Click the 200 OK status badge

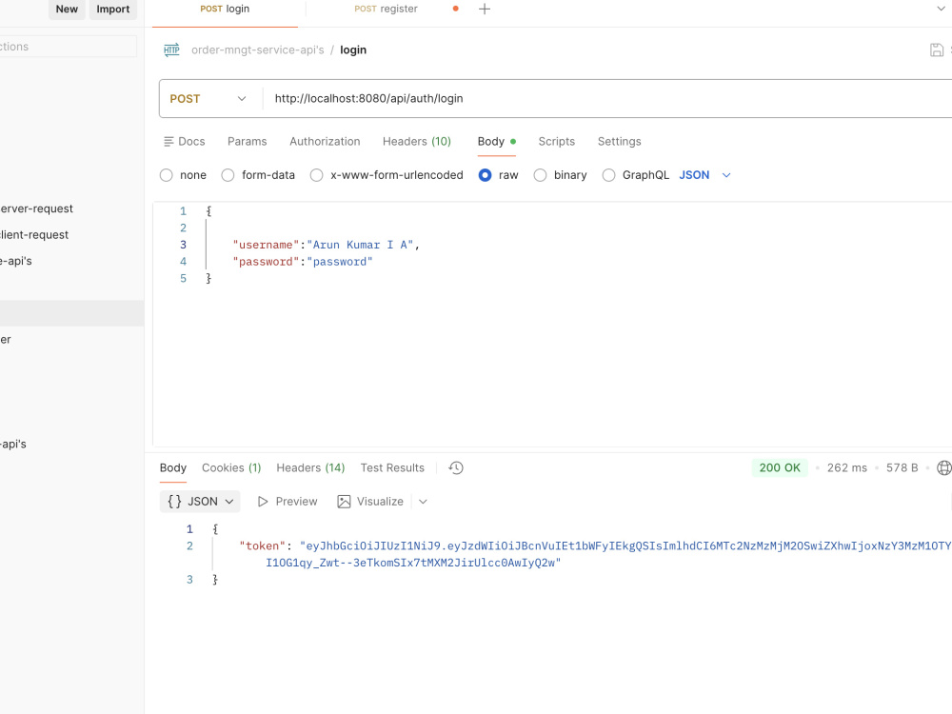pos(780,468)
